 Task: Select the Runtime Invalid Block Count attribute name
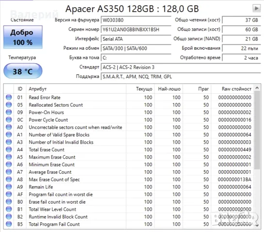[x=58, y=217]
